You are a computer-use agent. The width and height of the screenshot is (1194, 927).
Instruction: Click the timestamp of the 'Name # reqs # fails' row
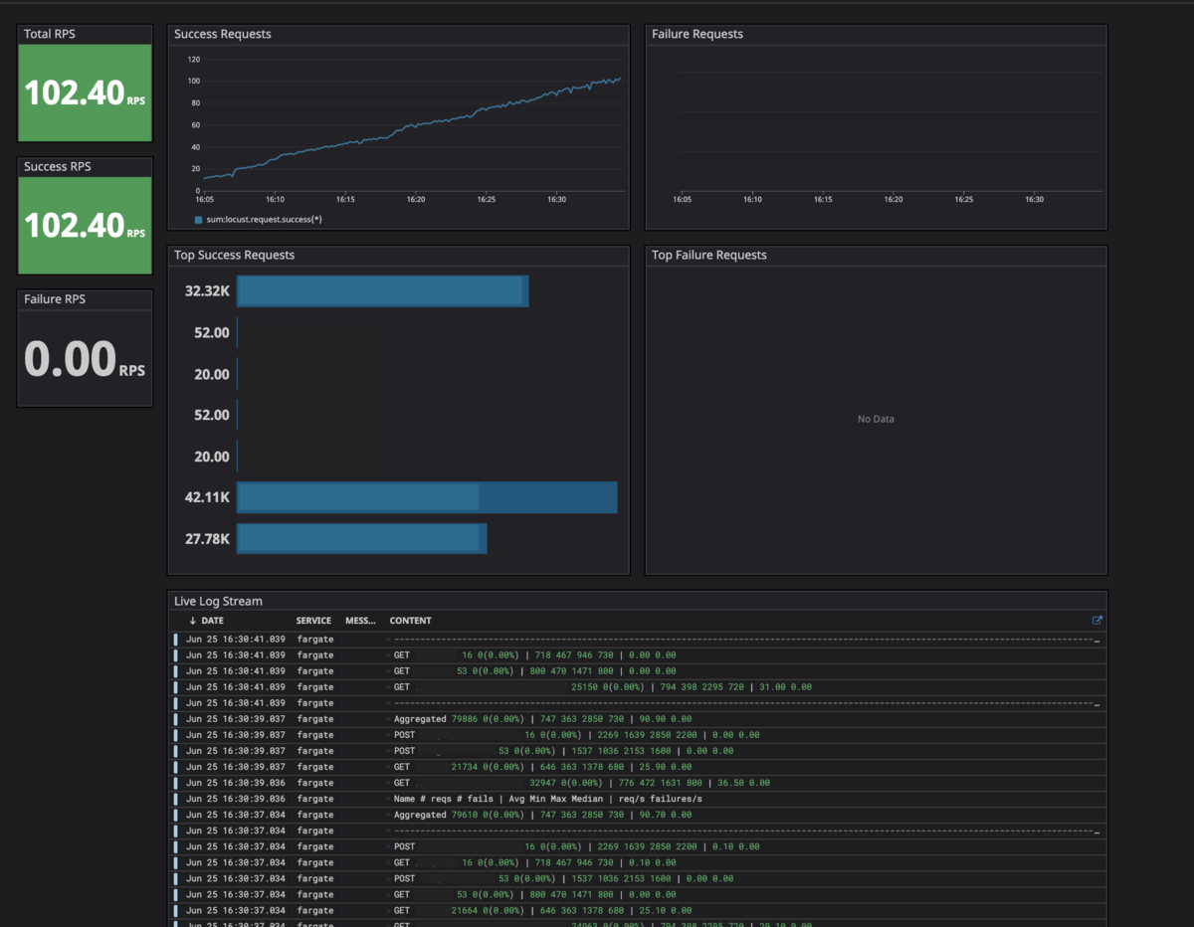click(235, 799)
